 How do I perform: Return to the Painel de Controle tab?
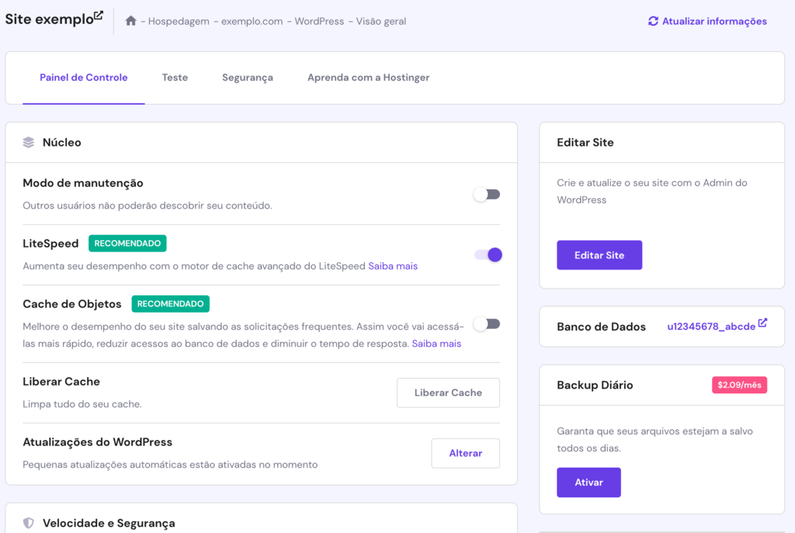(83, 78)
